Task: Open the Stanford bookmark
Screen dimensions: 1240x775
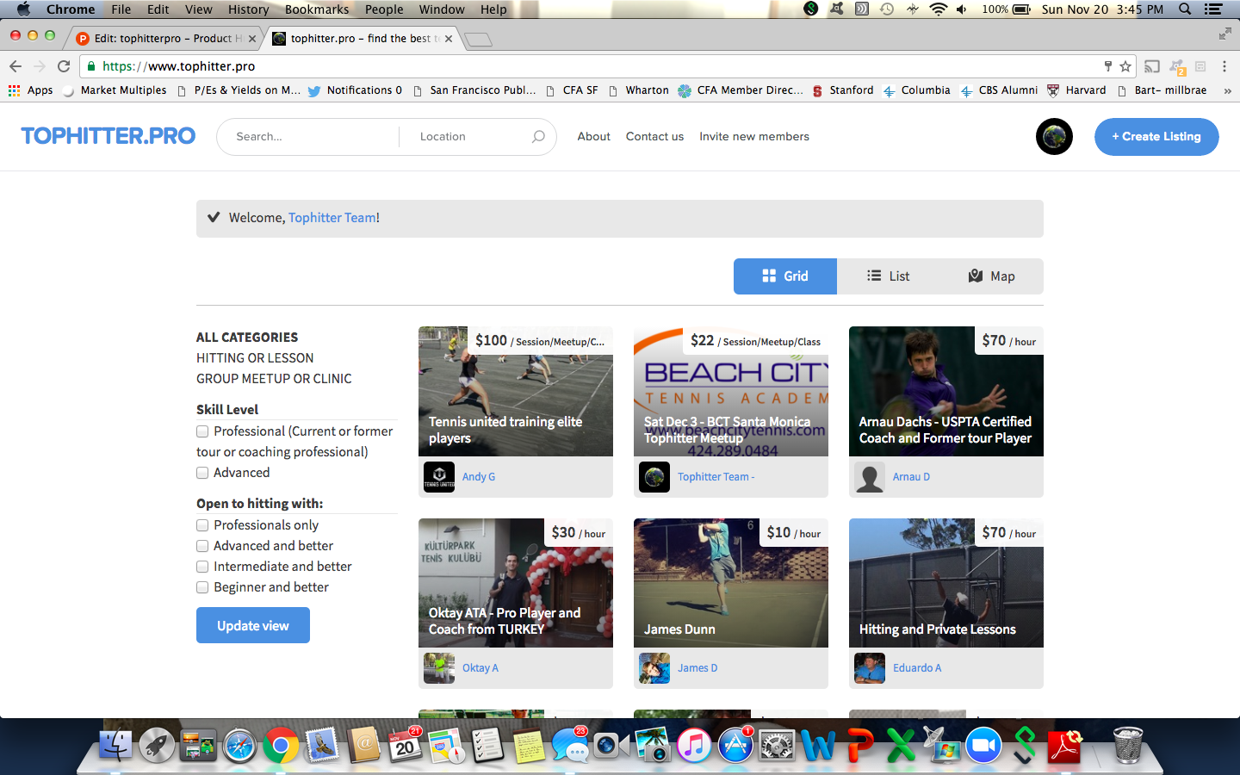Action: tap(843, 90)
